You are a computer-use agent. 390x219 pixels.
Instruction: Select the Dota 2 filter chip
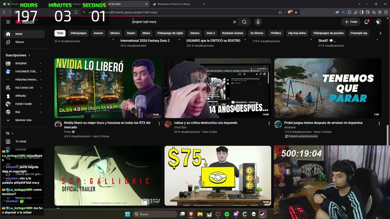tap(211, 33)
